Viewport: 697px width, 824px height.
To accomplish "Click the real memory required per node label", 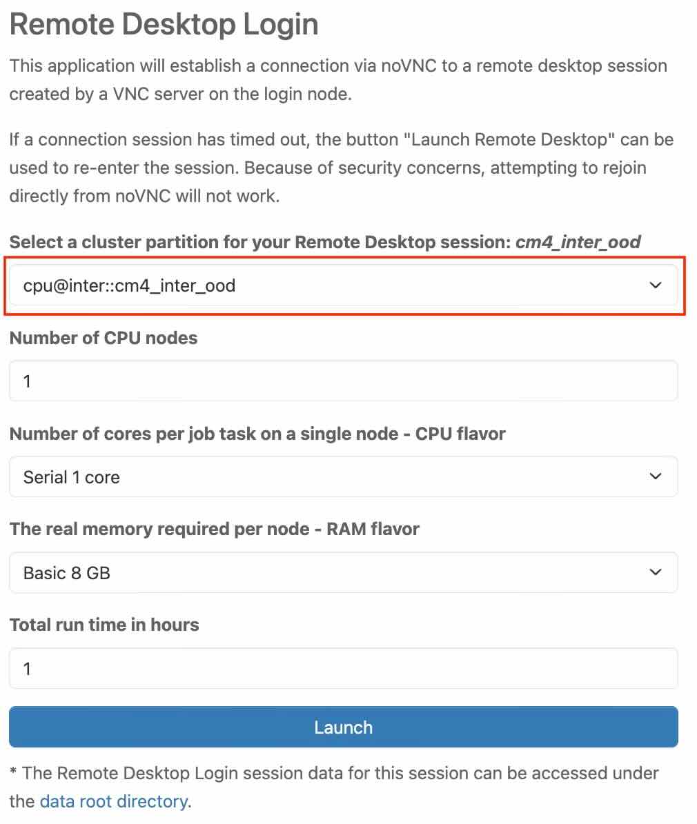I will 215,529.
